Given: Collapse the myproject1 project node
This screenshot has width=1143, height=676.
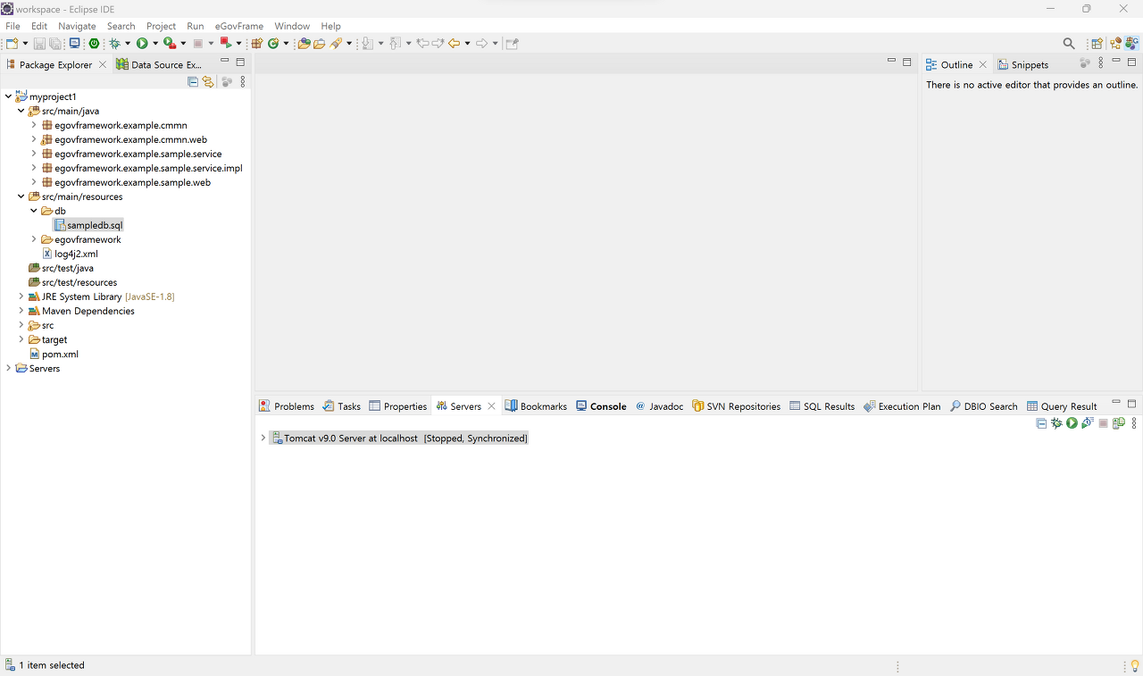Looking at the screenshot, I should [8, 96].
